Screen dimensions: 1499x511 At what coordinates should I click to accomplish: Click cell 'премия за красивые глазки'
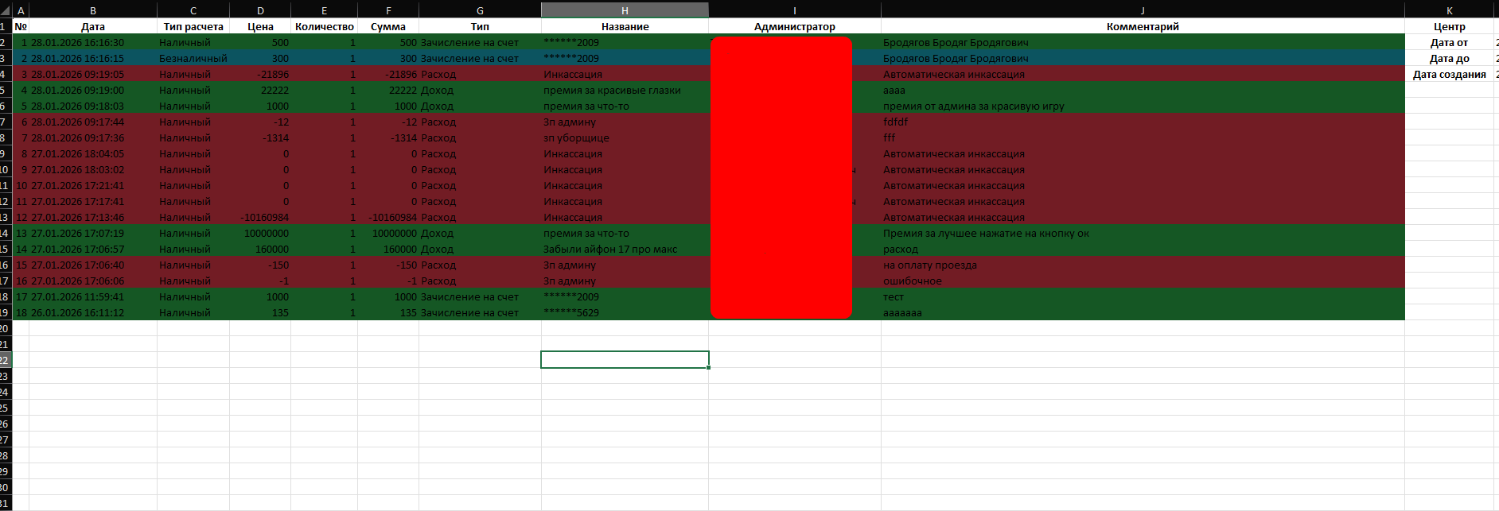[612, 90]
